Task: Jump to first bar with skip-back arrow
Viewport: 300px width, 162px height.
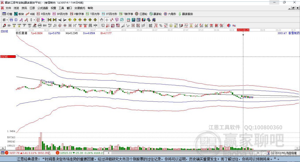Action: [x=49, y=20]
